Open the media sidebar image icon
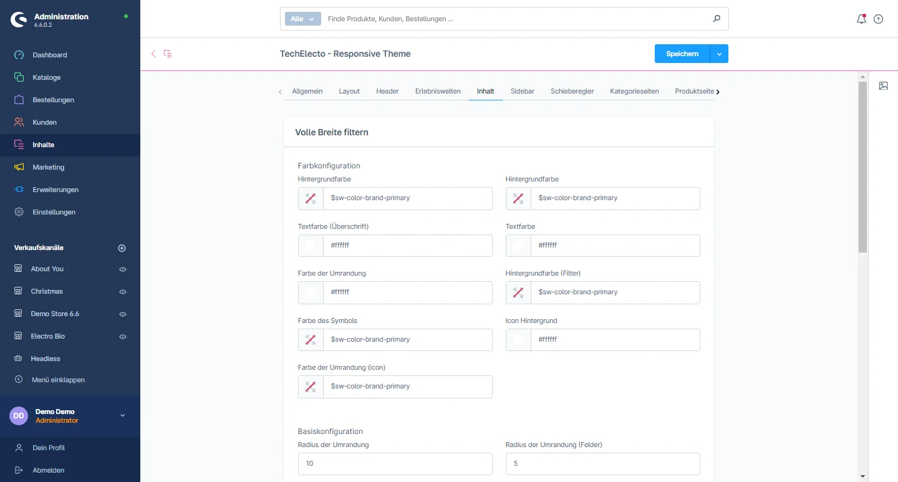 [x=883, y=86]
